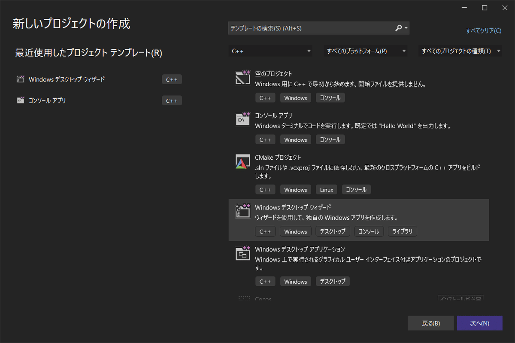Click the recent Windows デスクトップ ウィザード icon
Screen dimensions: 515x343
click(21, 79)
